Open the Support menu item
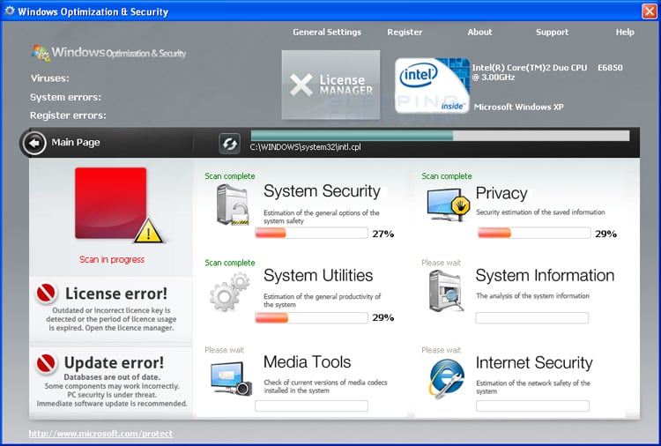661x446 pixels. point(552,32)
